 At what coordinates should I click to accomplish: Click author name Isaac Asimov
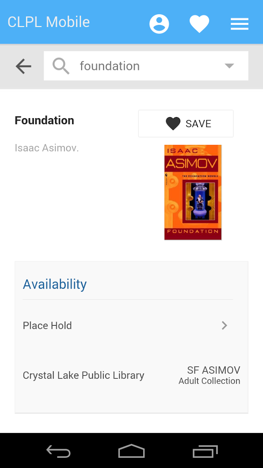[x=47, y=148]
